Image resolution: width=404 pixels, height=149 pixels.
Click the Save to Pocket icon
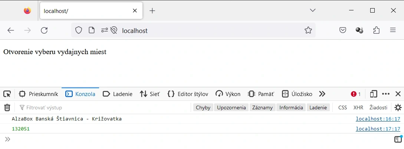342,30
